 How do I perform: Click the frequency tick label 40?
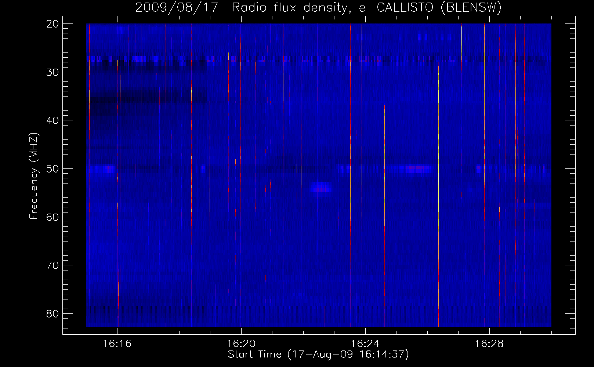click(x=53, y=120)
